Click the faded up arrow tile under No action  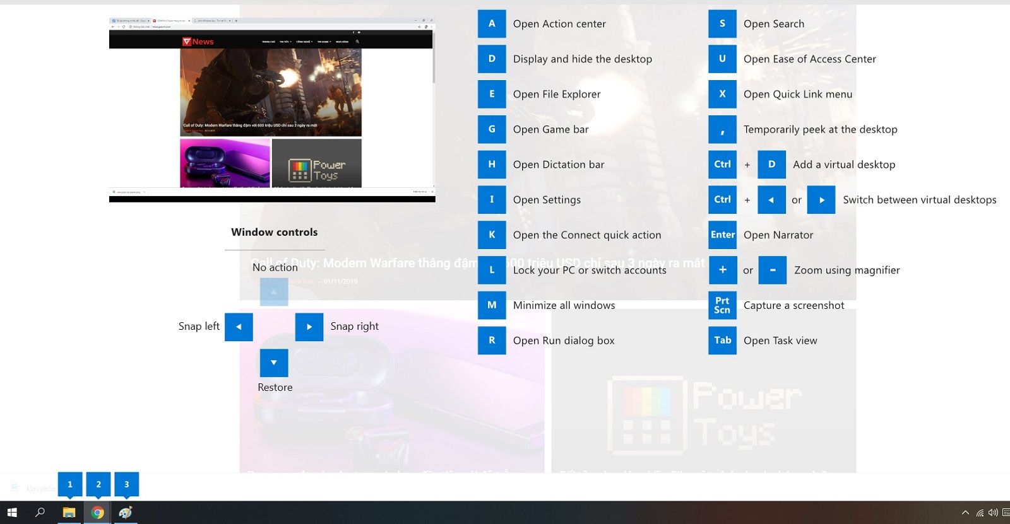coord(274,292)
